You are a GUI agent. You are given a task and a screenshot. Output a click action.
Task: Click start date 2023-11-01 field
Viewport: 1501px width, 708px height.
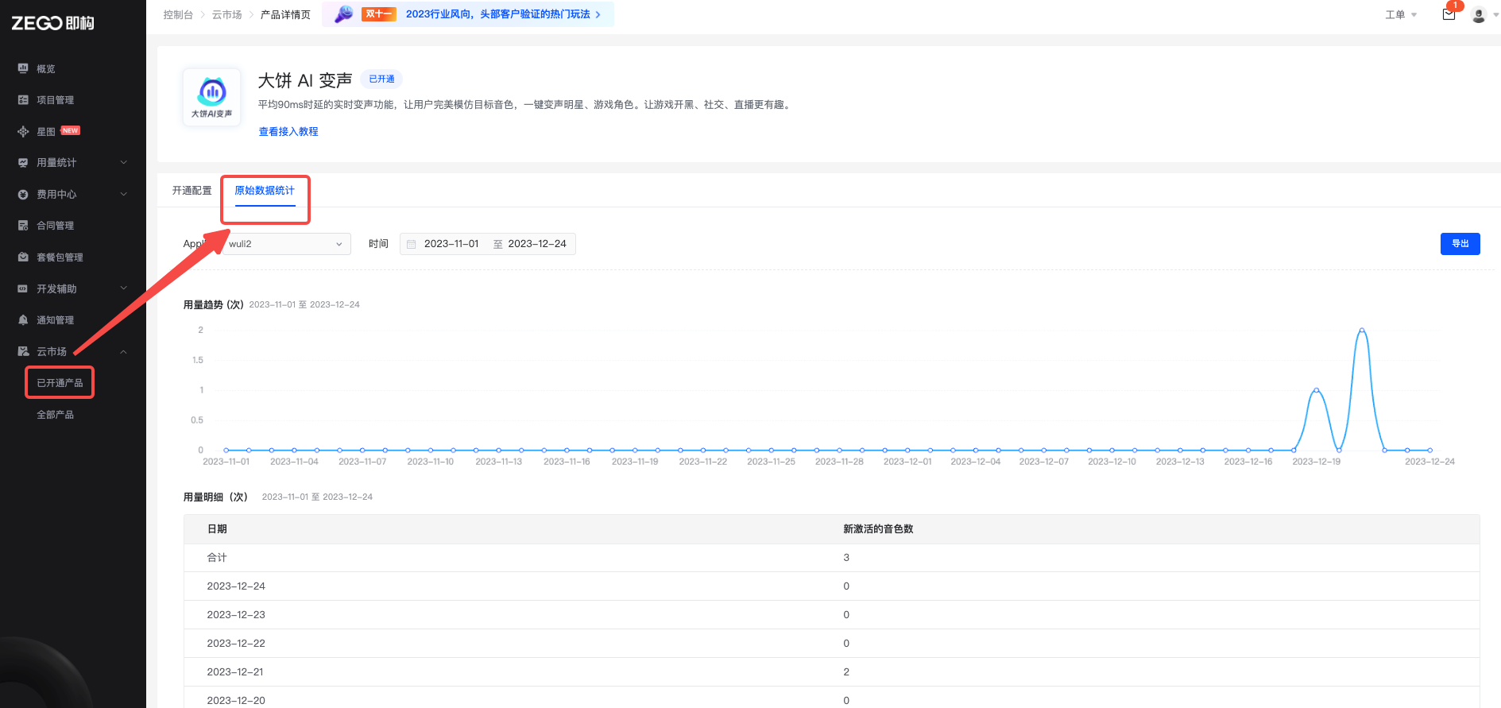(451, 244)
